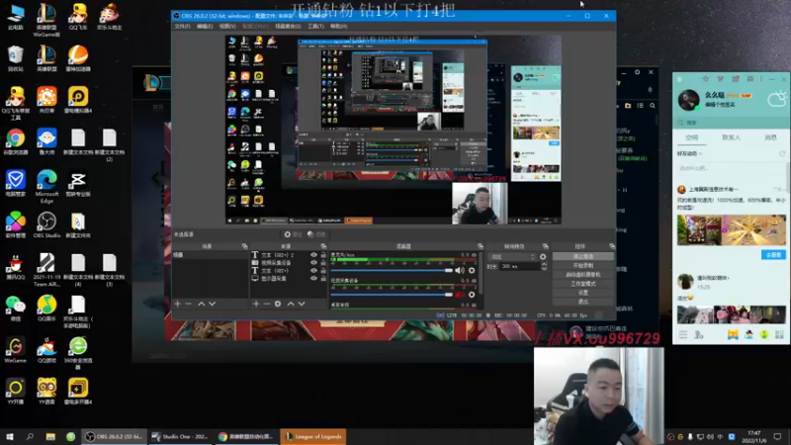Viewport: 791px width, 445px height.
Task: Open the 文件(F) menu in OBS
Action: pyautogui.click(x=183, y=27)
